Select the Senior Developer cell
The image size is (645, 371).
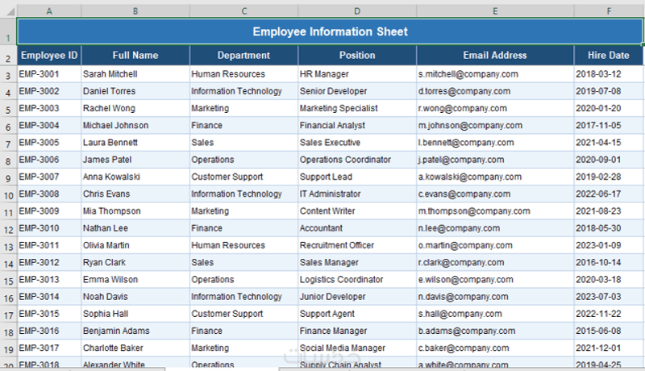(x=357, y=91)
